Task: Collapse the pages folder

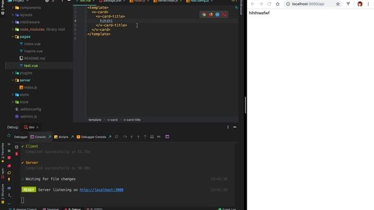Action: click(13, 37)
